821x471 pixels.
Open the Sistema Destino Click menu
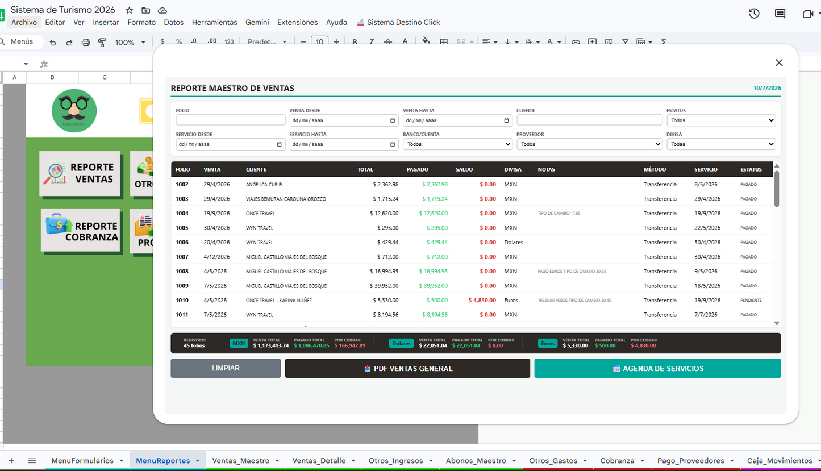398,22
